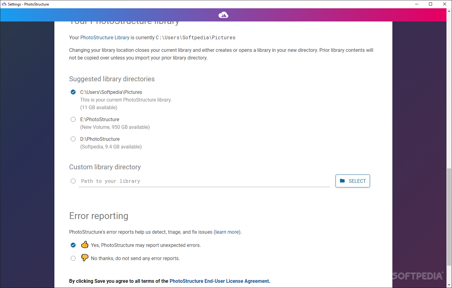Maximize the Settings window
The height and width of the screenshot is (288, 452).
pos(430,4)
